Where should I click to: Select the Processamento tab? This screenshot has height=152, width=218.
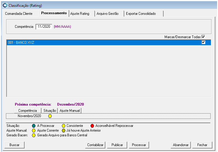(x=54, y=13)
